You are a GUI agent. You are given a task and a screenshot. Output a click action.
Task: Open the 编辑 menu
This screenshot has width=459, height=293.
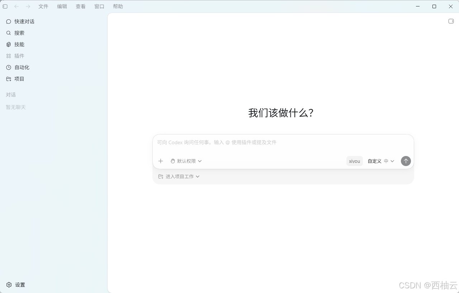[x=62, y=6]
